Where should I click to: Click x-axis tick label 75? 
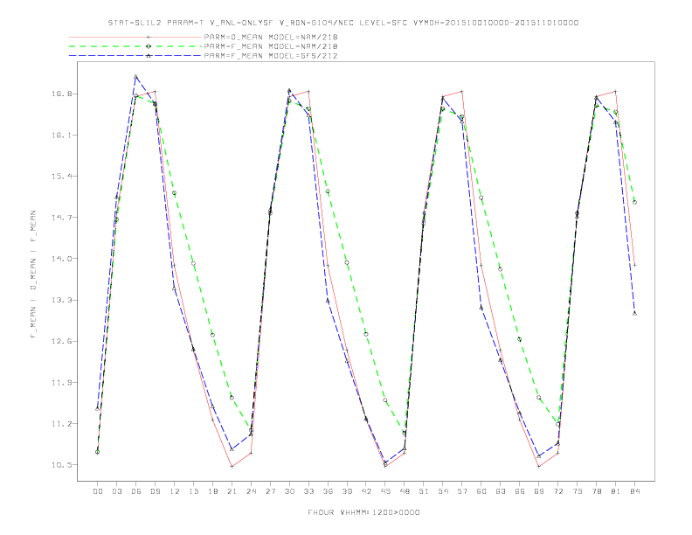578,491
